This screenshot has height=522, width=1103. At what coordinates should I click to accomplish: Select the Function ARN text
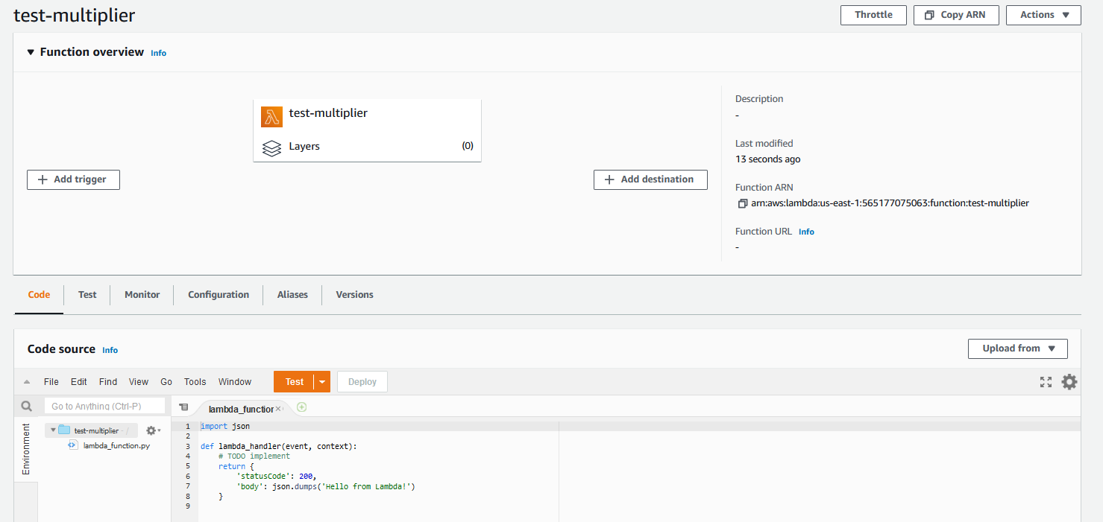(x=890, y=203)
